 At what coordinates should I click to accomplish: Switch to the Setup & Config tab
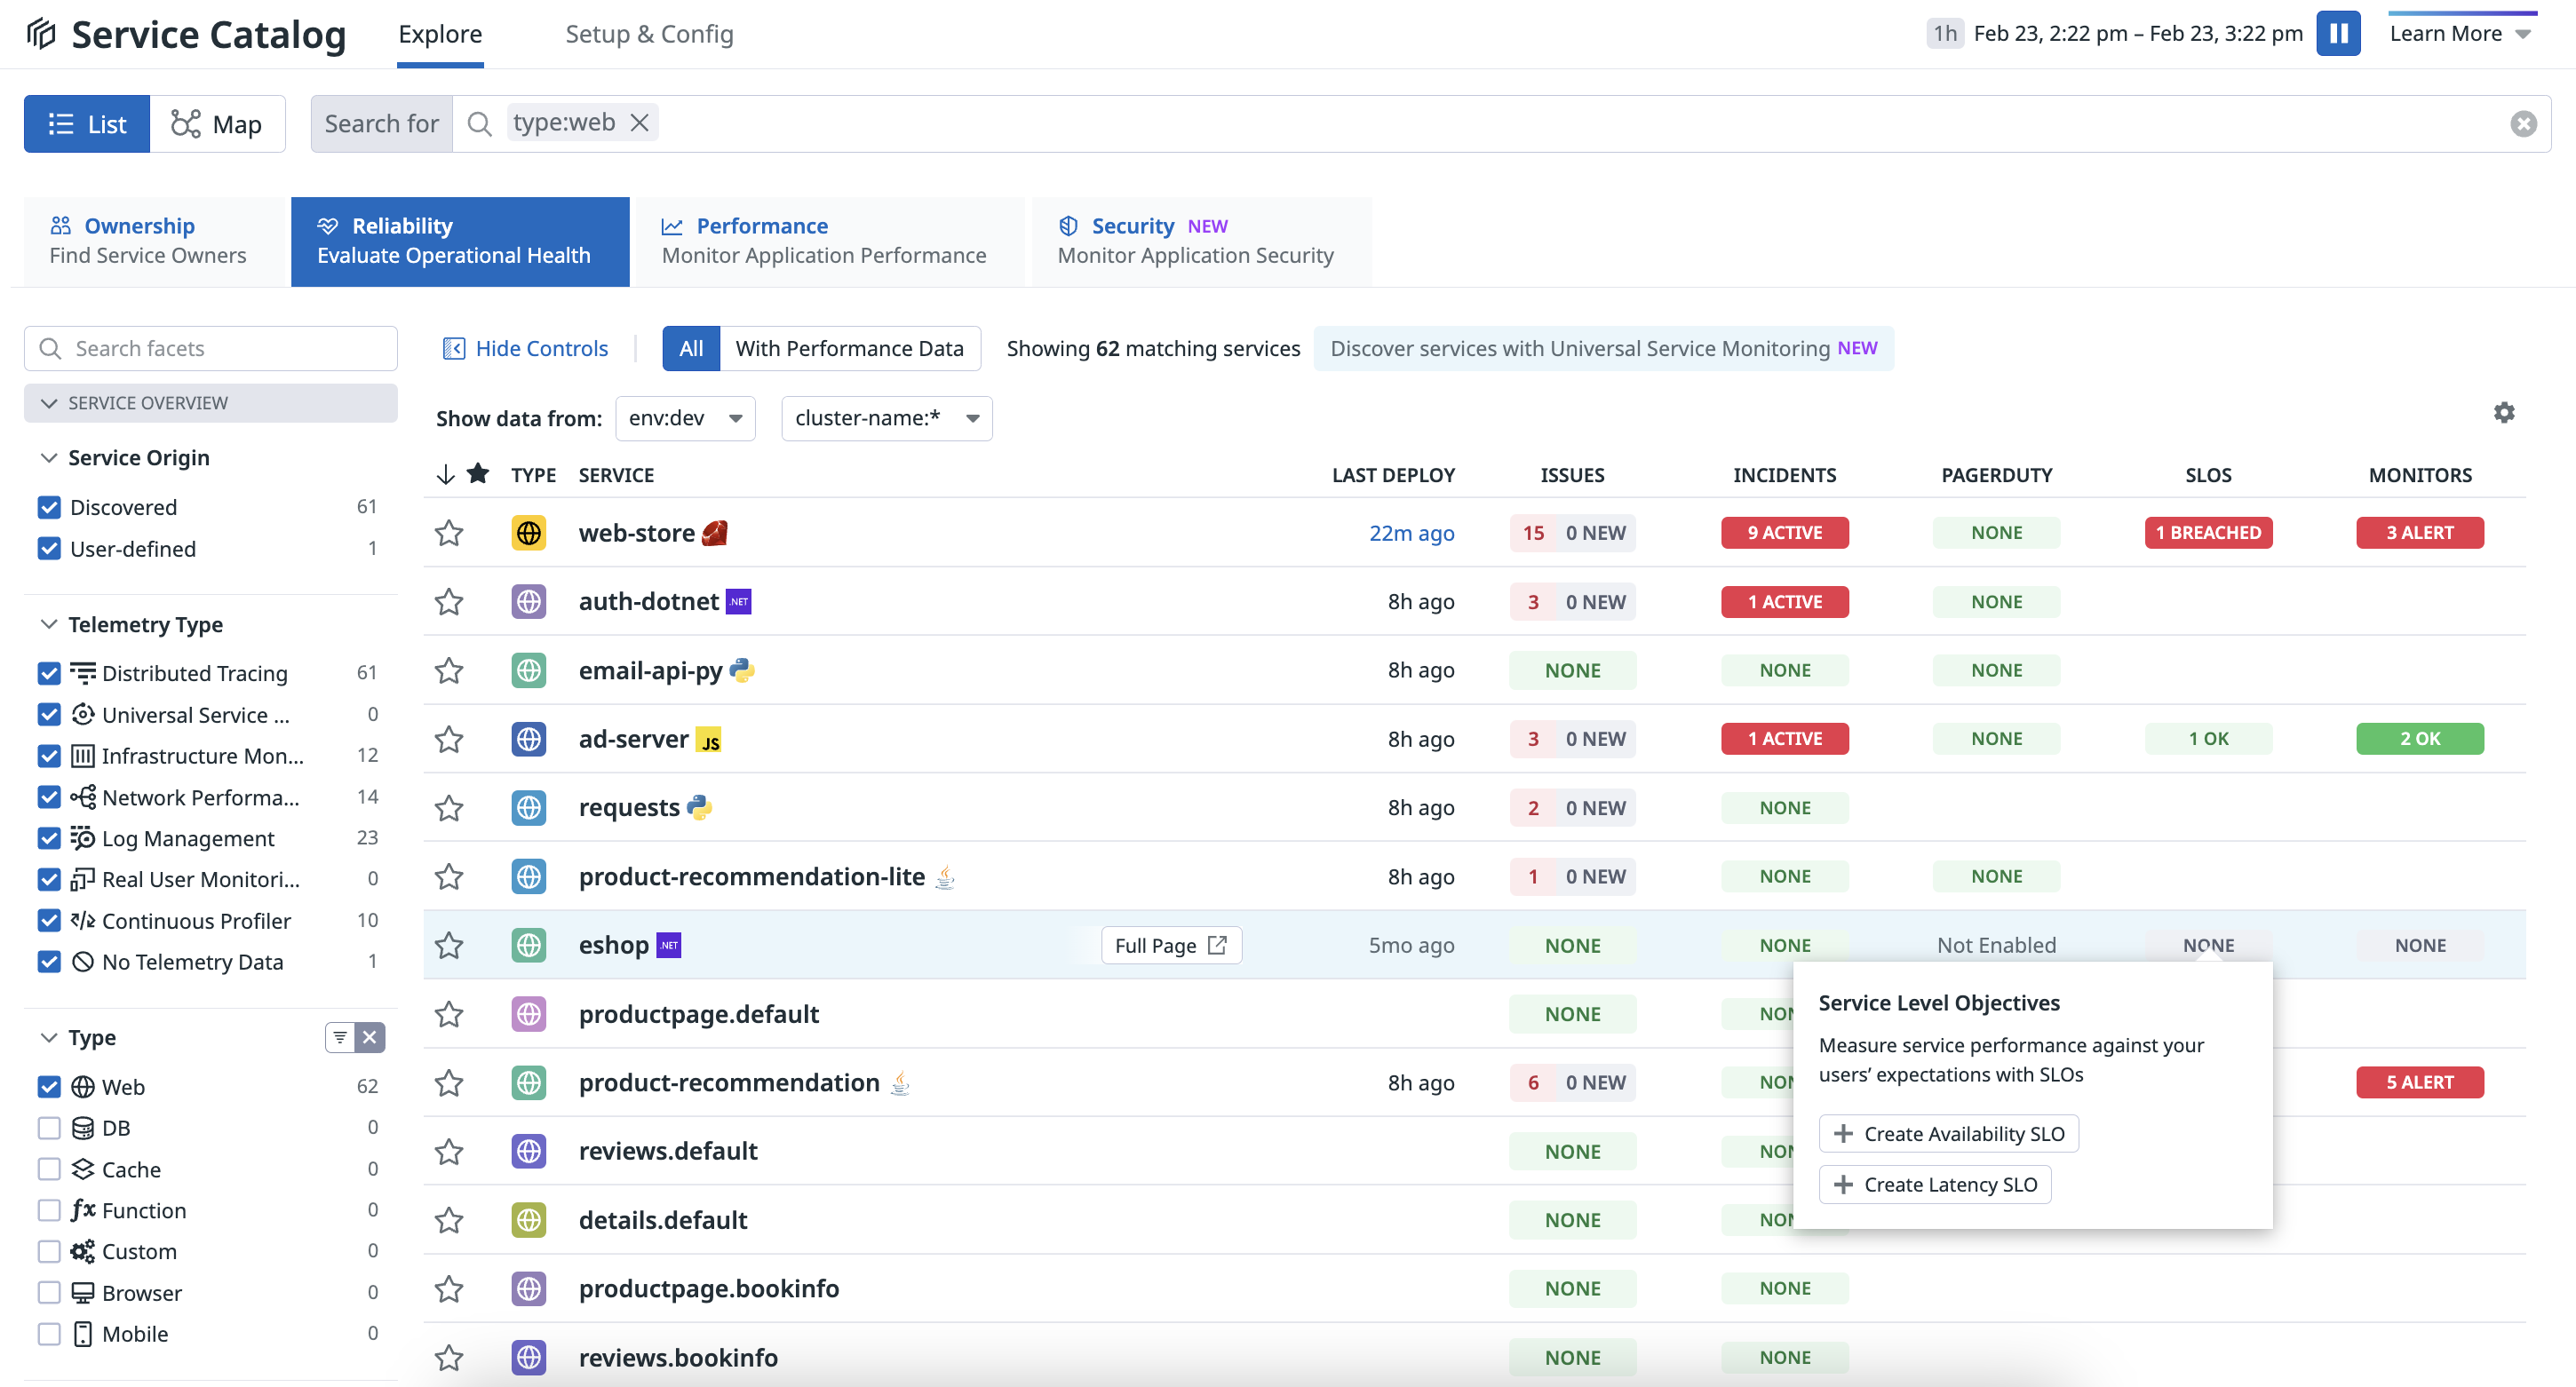pos(648,33)
